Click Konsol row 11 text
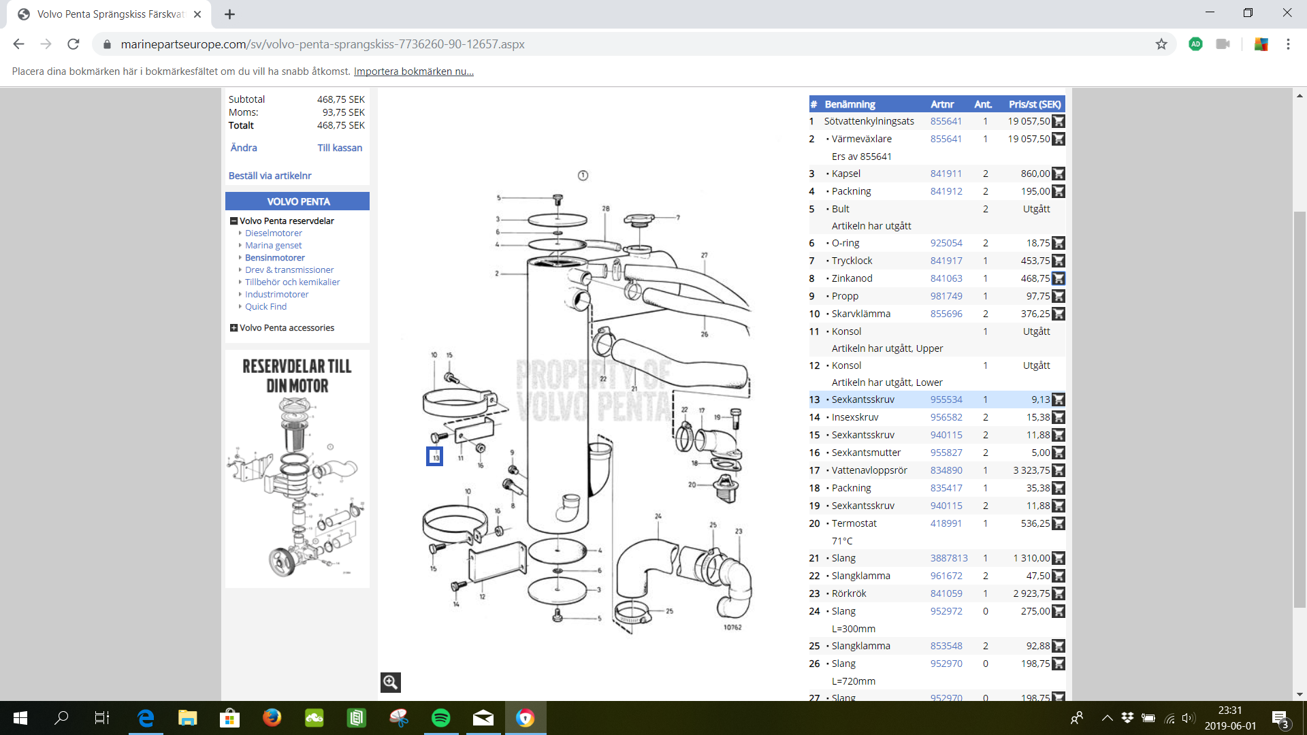Screen dimensions: 1307x735 (x=846, y=331)
